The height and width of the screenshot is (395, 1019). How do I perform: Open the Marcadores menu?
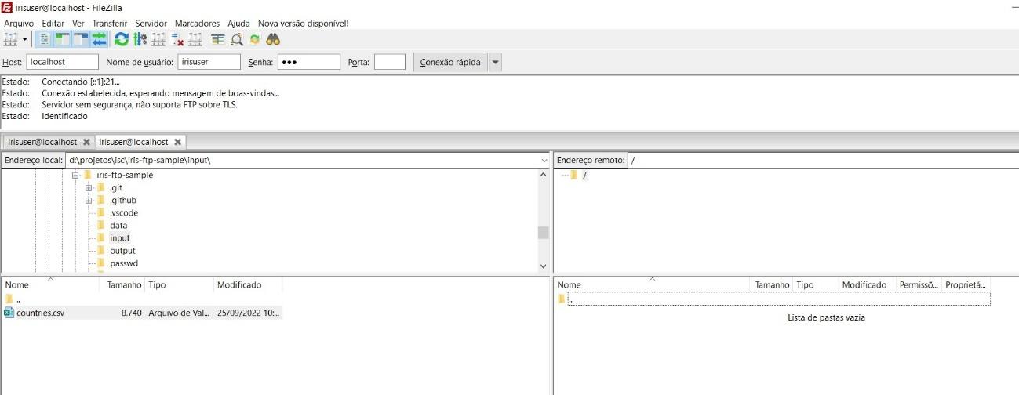pos(197,24)
